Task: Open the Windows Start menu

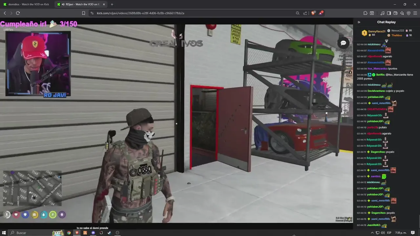Action: 4,233
